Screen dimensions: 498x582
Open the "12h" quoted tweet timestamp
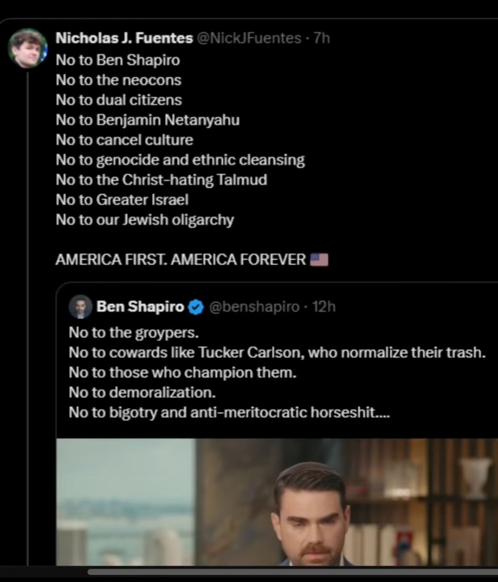(x=323, y=307)
